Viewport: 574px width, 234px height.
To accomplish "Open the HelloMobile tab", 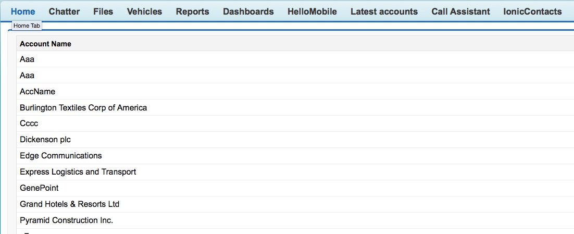I will click(312, 11).
